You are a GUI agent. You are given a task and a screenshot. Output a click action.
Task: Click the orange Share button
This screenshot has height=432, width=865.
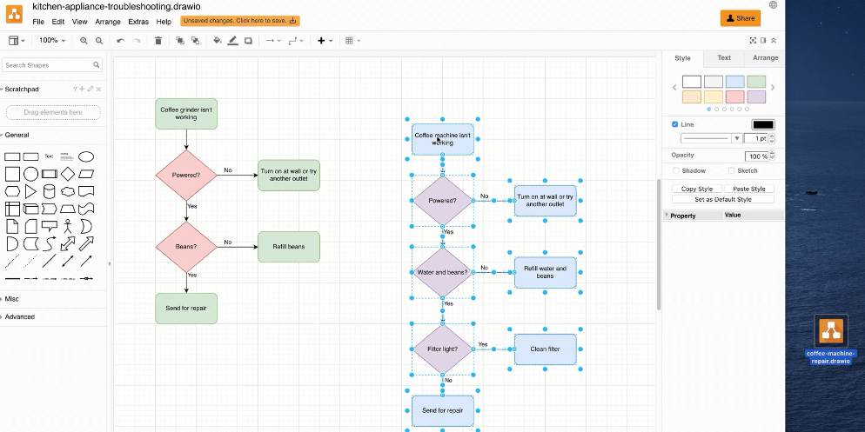[740, 18]
